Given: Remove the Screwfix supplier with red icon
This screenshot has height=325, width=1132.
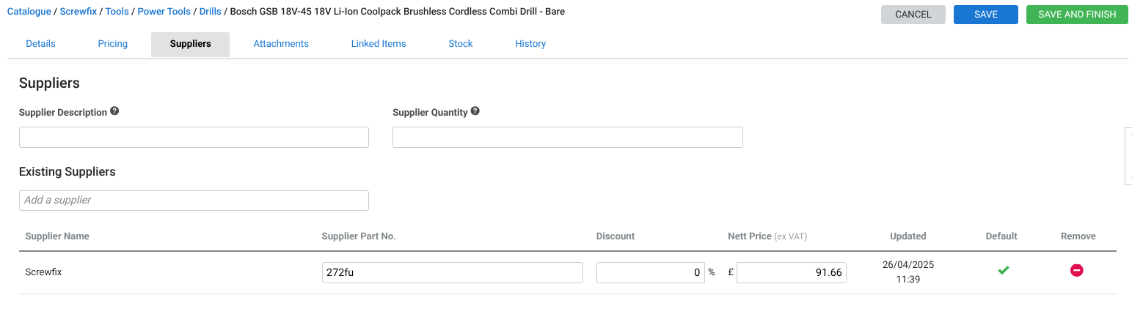Looking at the screenshot, I should pos(1076,271).
